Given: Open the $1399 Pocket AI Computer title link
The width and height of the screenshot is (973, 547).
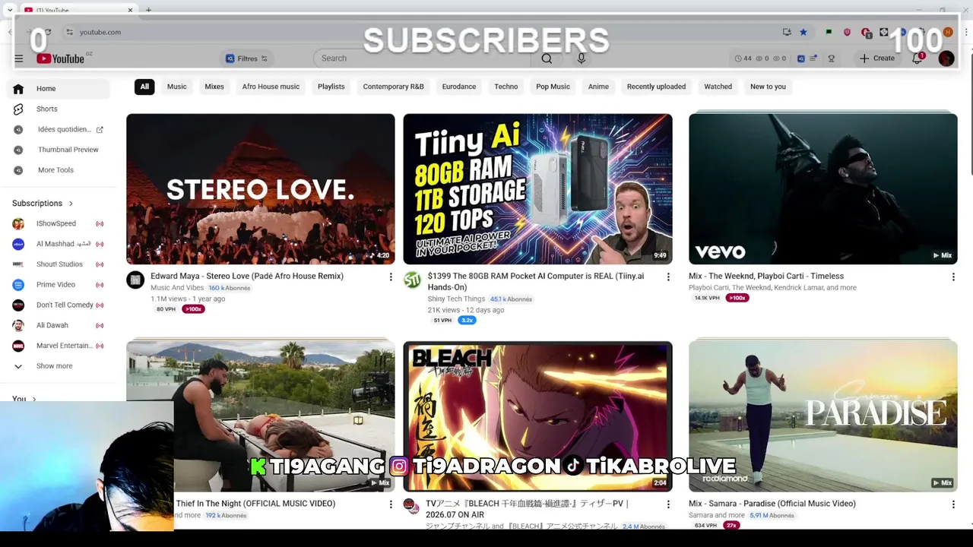Looking at the screenshot, I should click(536, 281).
